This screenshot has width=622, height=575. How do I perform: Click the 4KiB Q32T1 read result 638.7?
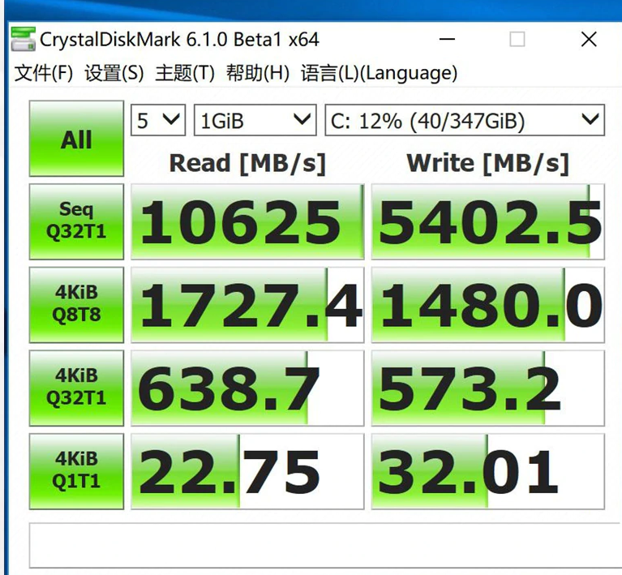[x=247, y=388]
